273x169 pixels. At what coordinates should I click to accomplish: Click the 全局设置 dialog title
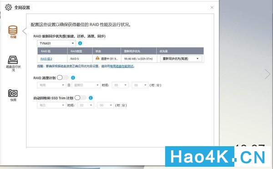click(22, 7)
